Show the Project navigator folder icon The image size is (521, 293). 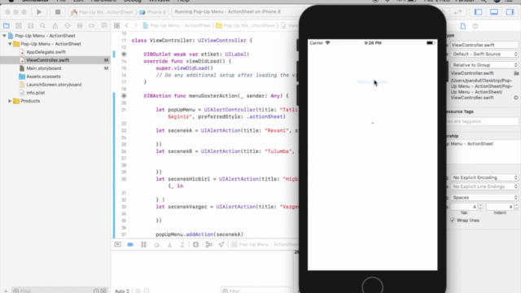point(7,25)
